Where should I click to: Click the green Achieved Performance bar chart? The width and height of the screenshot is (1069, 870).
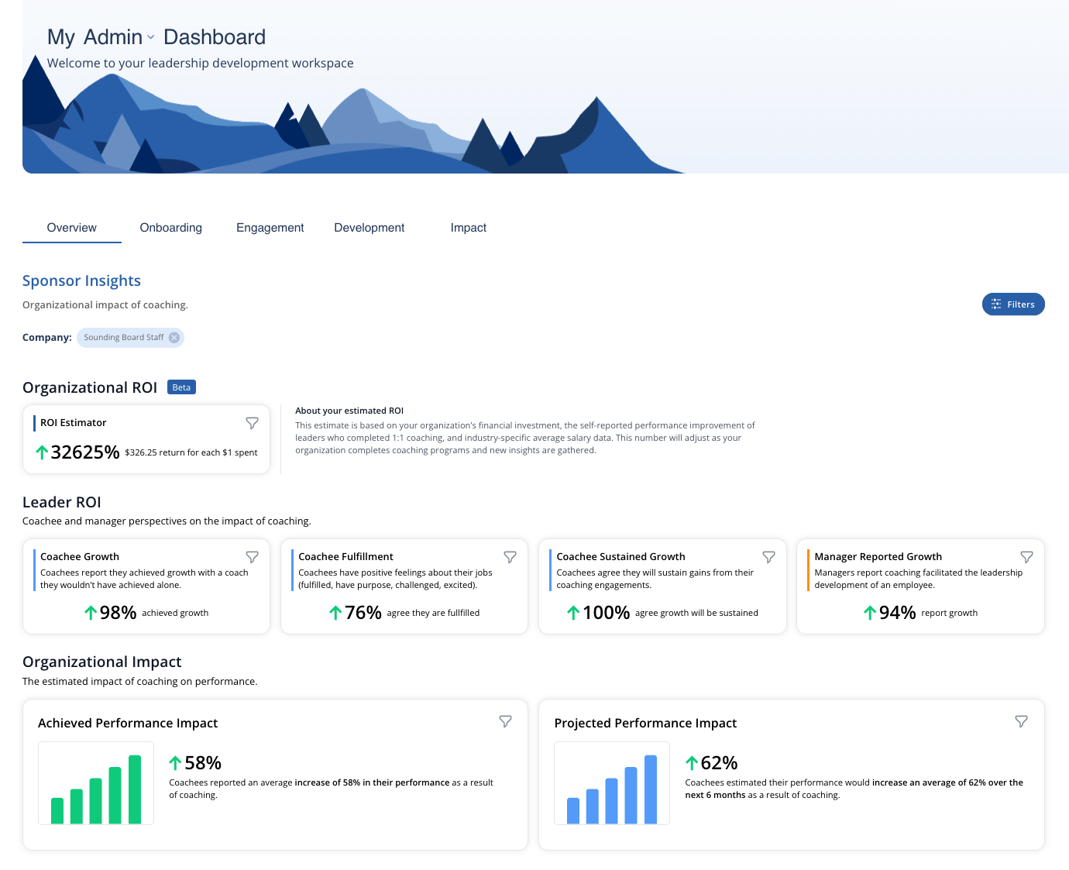point(96,784)
